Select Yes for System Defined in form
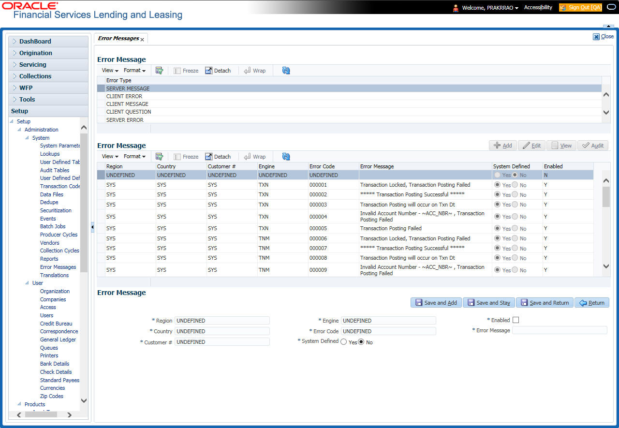Viewport: 619px width, 428px height. pyautogui.click(x=344, y=342)
